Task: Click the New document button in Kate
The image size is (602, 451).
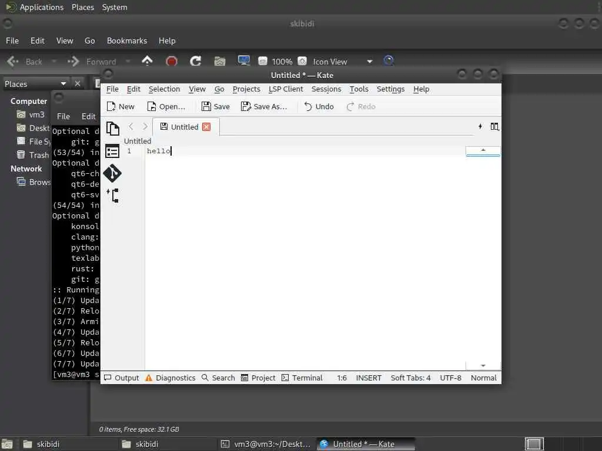Action: click(121, 107)
